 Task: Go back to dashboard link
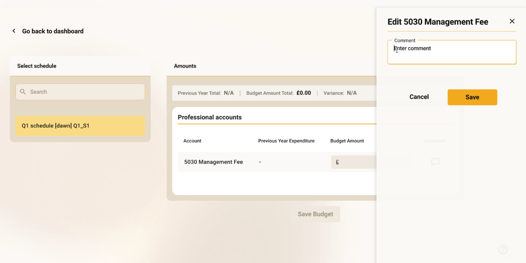click(53, 31)
